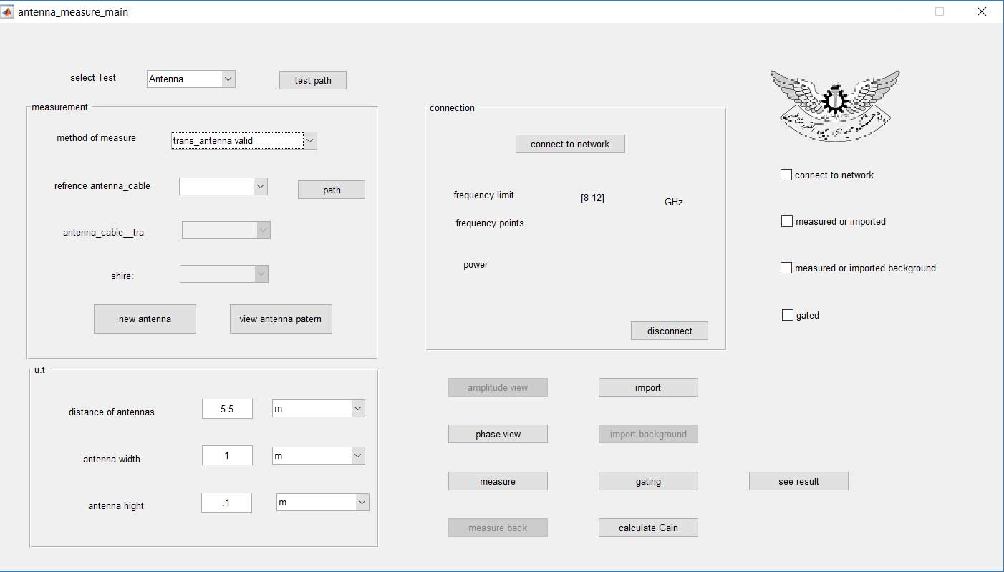Image resolution: width=1004 pixels, height=572 pixels.
Task: Select the antenna width text field
Action: (227, 455)
